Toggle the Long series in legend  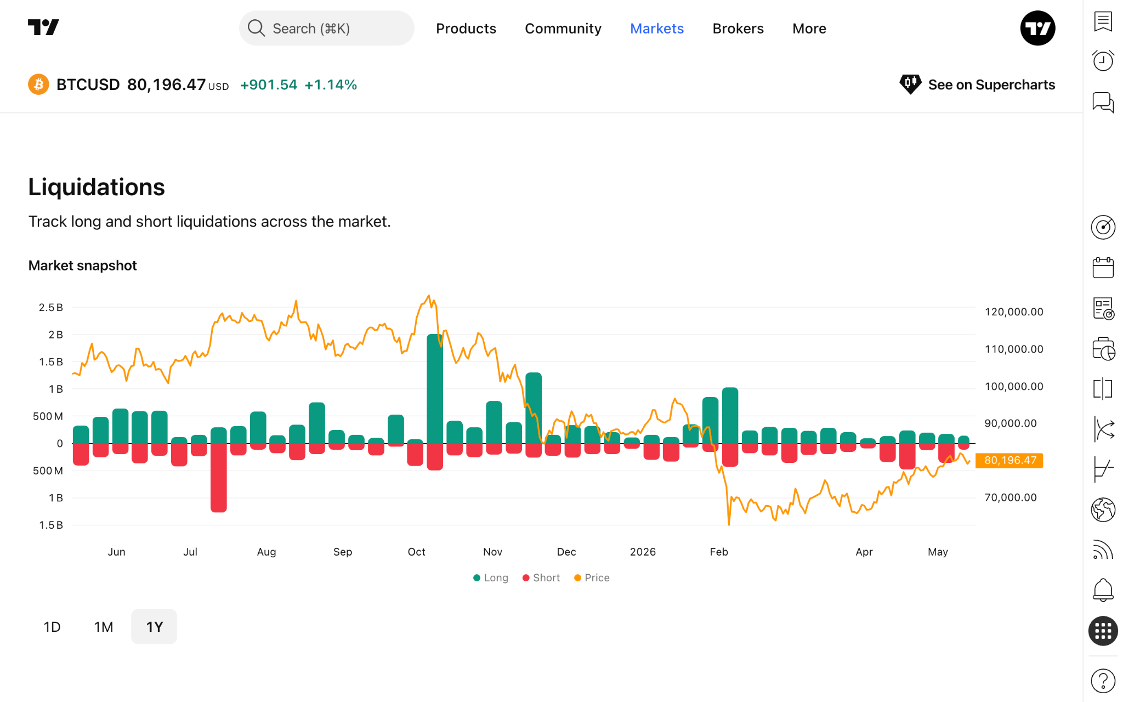491,578
